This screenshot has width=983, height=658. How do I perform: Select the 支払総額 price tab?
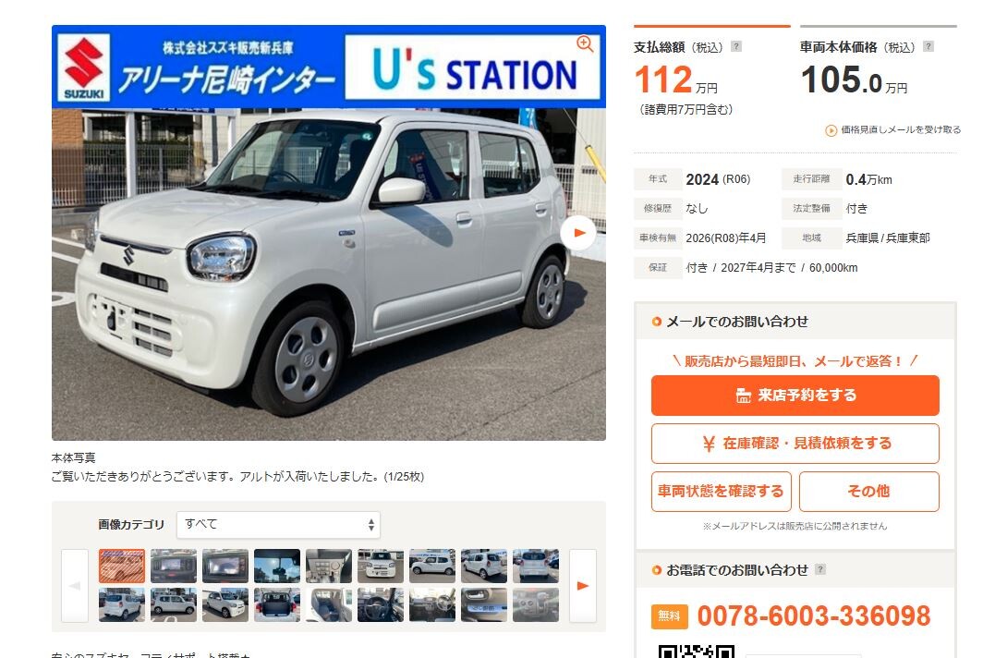[x=711, y=71]
